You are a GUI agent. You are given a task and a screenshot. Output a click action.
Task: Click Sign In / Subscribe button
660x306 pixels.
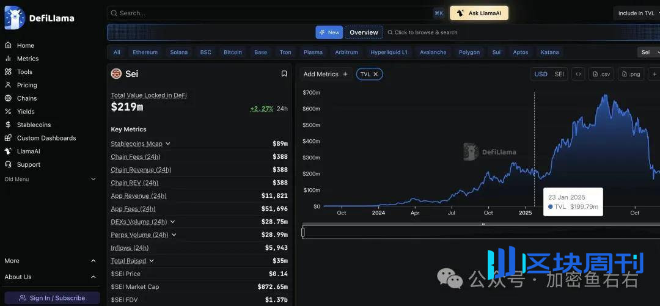tap(52, 298)
